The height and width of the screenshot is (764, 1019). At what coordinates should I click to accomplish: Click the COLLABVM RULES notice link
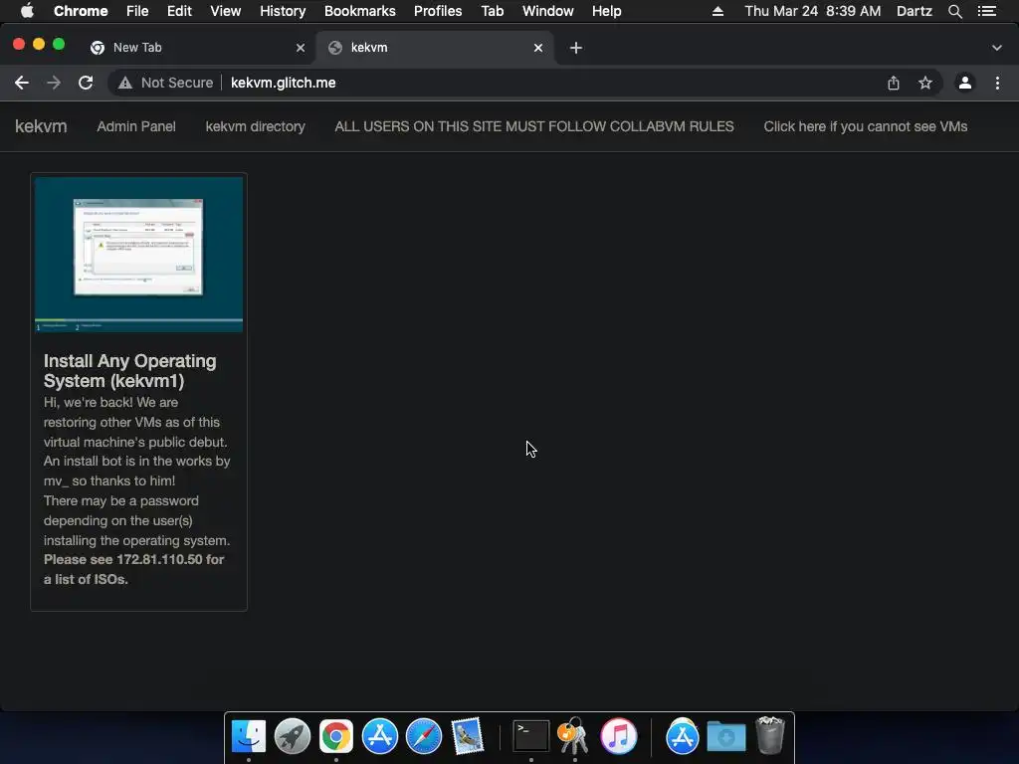534,126
